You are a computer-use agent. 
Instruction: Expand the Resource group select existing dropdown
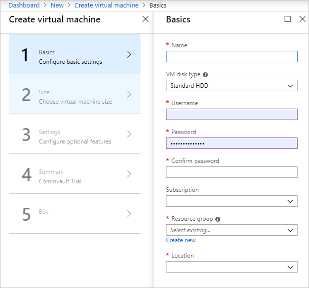pos(231,230)
